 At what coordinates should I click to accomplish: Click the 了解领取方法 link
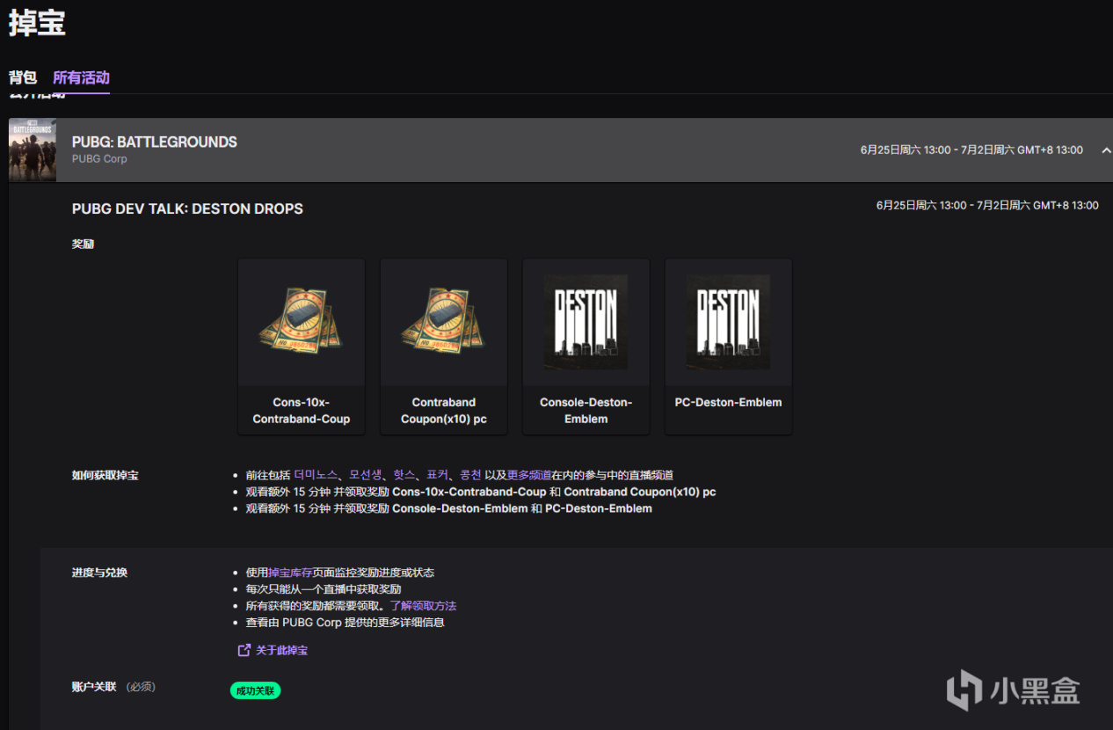coord(423,606)
